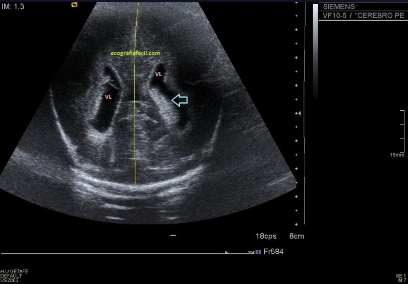Click the ecografiafacil.com watermark text
This screenshot has width=408, height=284.
pos(136,53)
